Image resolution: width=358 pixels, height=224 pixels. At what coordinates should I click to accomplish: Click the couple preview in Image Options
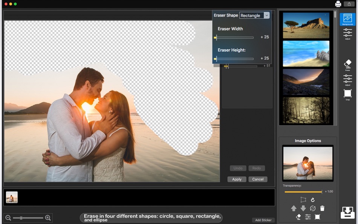pos(308,163)
